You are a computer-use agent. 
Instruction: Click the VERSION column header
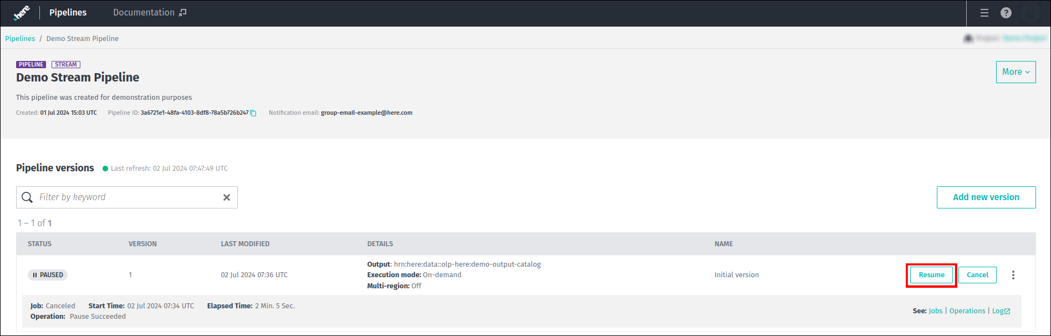coord(142,244)
